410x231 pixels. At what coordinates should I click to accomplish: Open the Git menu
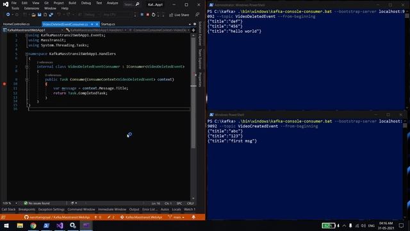(x=46, y=3)
